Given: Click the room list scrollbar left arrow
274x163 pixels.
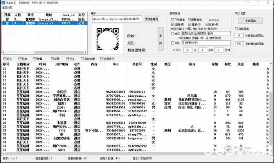Looking at the screenshot, I should pos(3,52).
